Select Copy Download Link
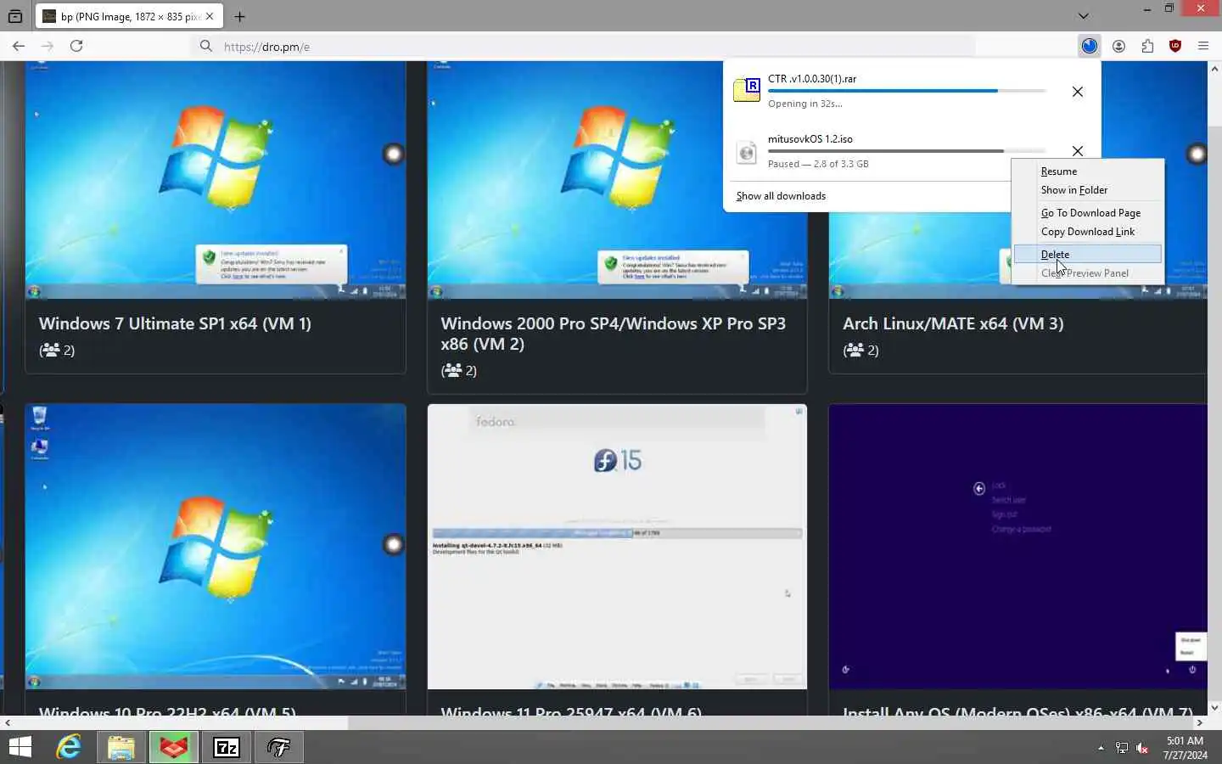Viewport: 1222px width, 764px height. pos(1088,232)
